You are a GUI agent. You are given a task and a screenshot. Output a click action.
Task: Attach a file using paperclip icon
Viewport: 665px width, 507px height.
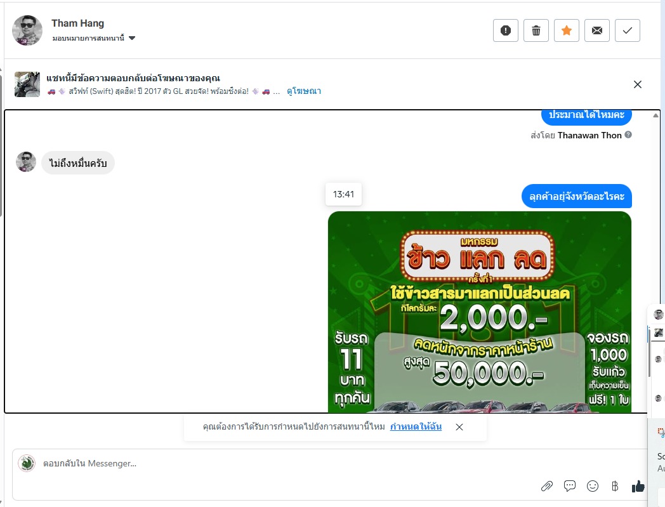[x=547, y=486]
